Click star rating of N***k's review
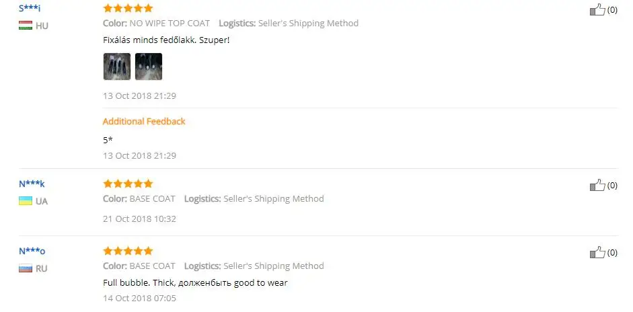633x312 pixels. (128, 184)
